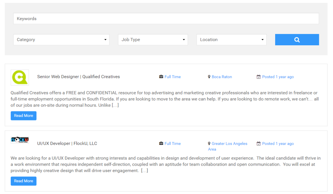The image size is (333, 194).
Task: Open the Category dropdown
Action: tap(61, 39)
